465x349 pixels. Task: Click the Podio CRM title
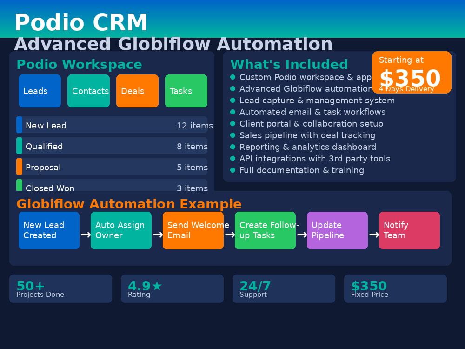(81, 22)
